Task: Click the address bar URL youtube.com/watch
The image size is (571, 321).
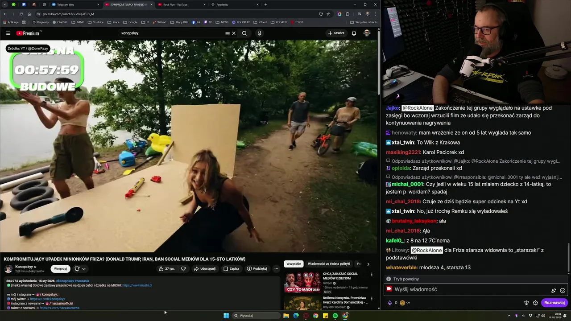Action: tap(68, 14)
